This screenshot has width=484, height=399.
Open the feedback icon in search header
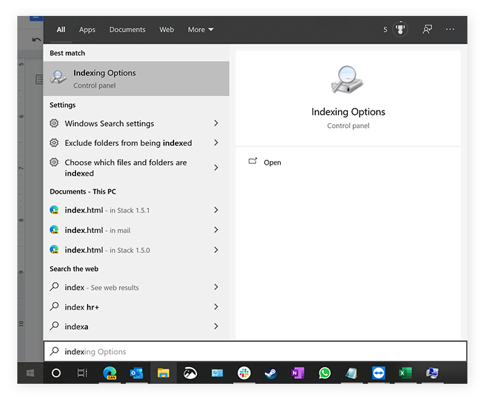pyautogui.click(x=427, y=30)
